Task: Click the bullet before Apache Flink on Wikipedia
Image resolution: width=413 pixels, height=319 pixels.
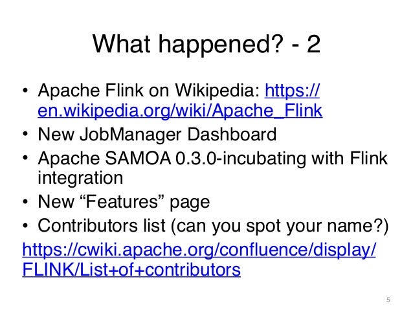Action: [25, 91]
